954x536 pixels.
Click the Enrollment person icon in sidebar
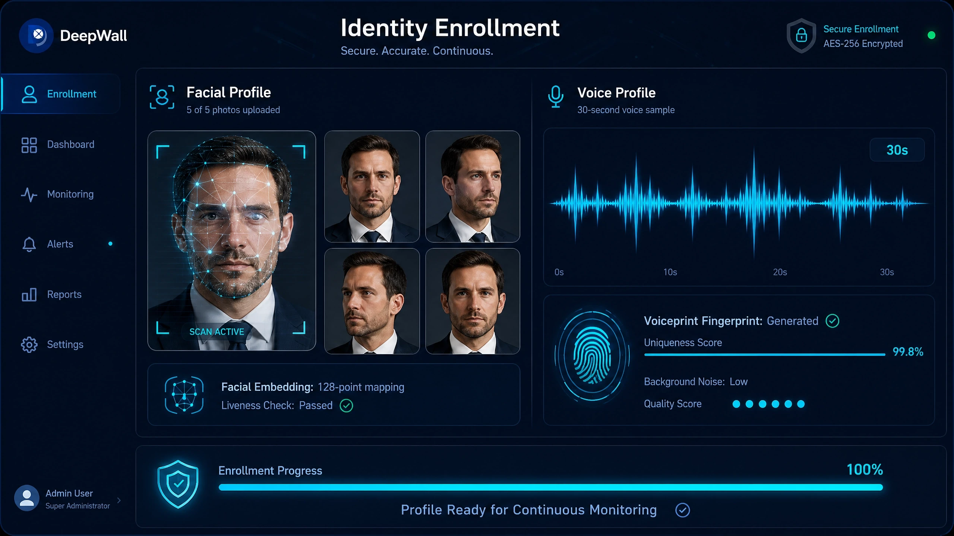[x=29, y=94]
